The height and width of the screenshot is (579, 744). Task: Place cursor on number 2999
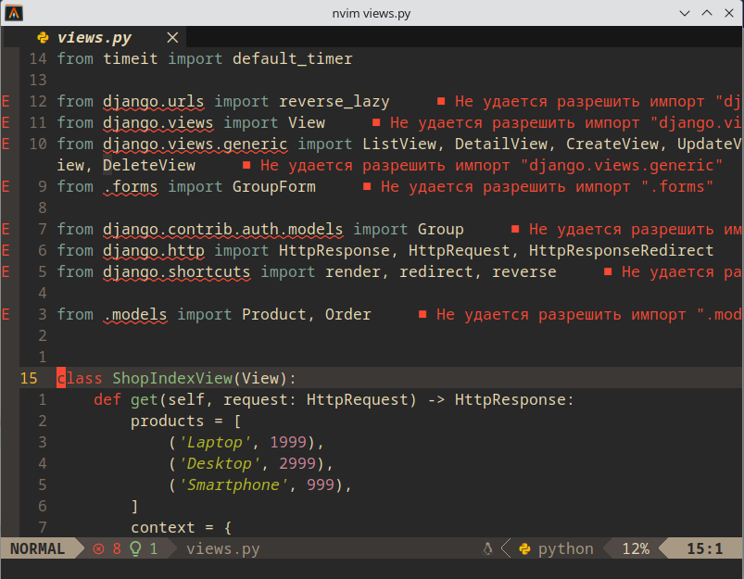click(x=297, y=464)
